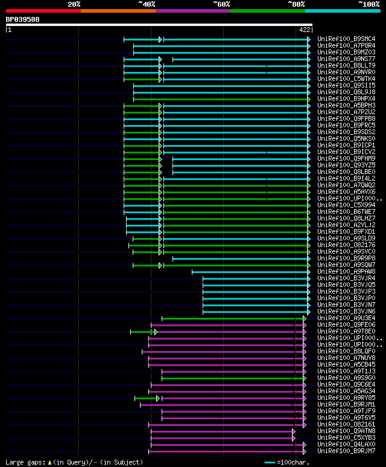
Task: Select the UniRef100_A9SQW7 label
Action: [x=346, y=265]
